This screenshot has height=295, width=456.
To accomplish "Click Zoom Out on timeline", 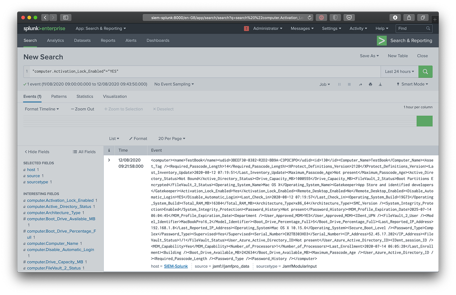I will pos(82,109).
